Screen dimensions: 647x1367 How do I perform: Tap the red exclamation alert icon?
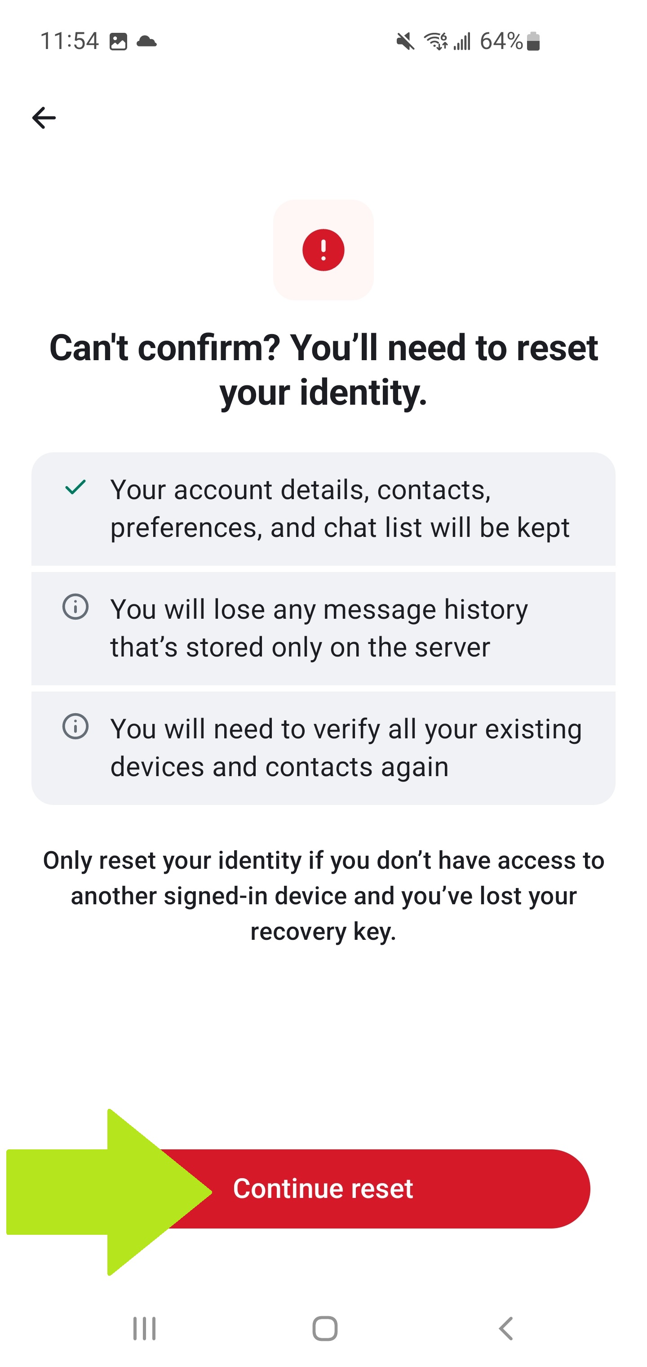(323, 250)
